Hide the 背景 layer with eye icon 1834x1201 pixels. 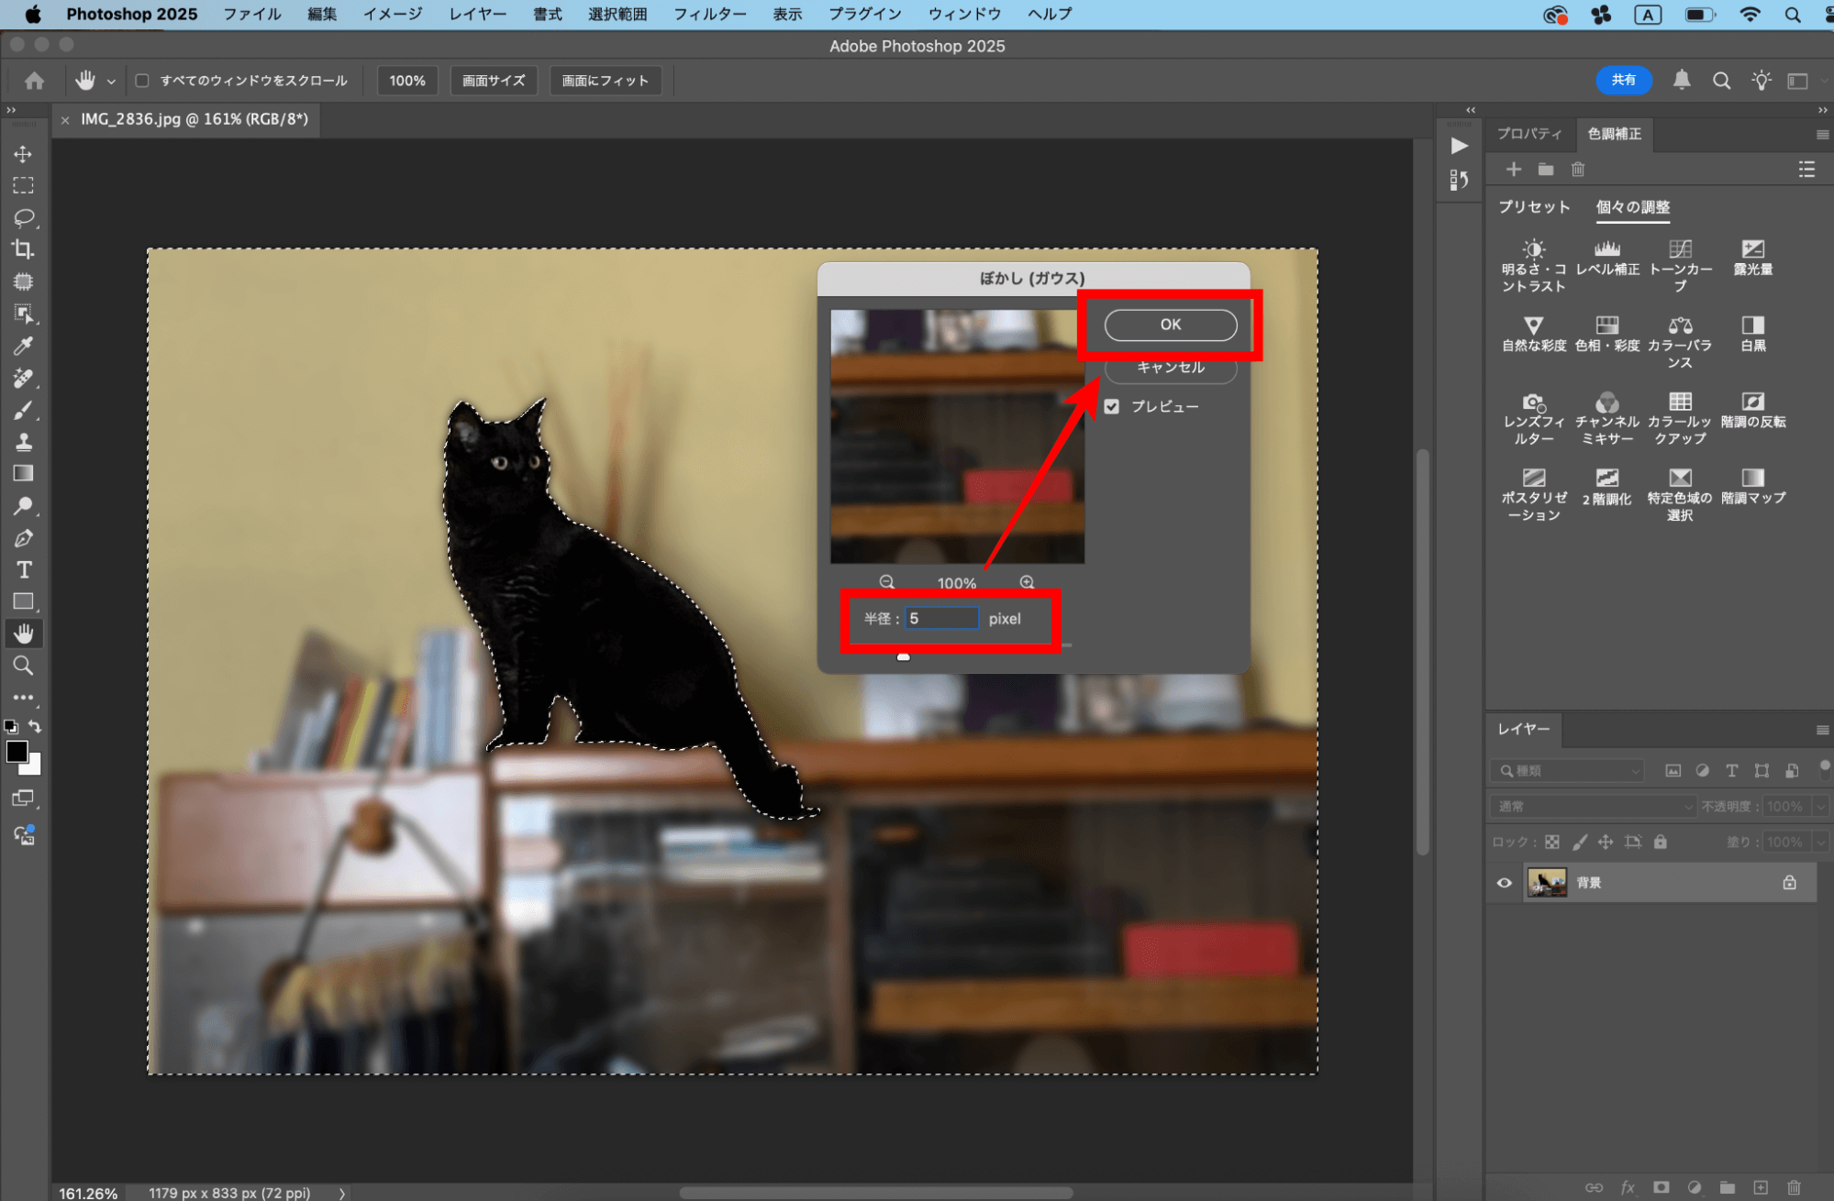click(1504, 883)
